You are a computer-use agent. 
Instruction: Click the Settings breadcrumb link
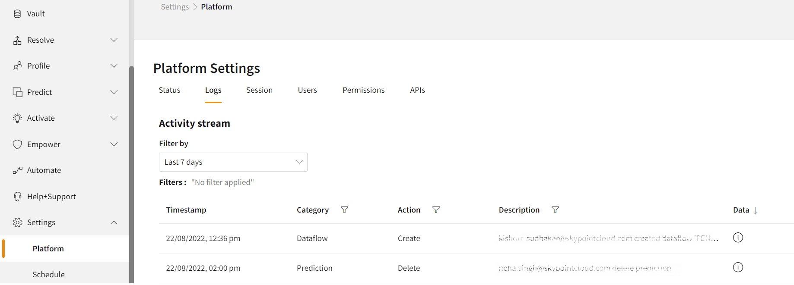point(175,7)
